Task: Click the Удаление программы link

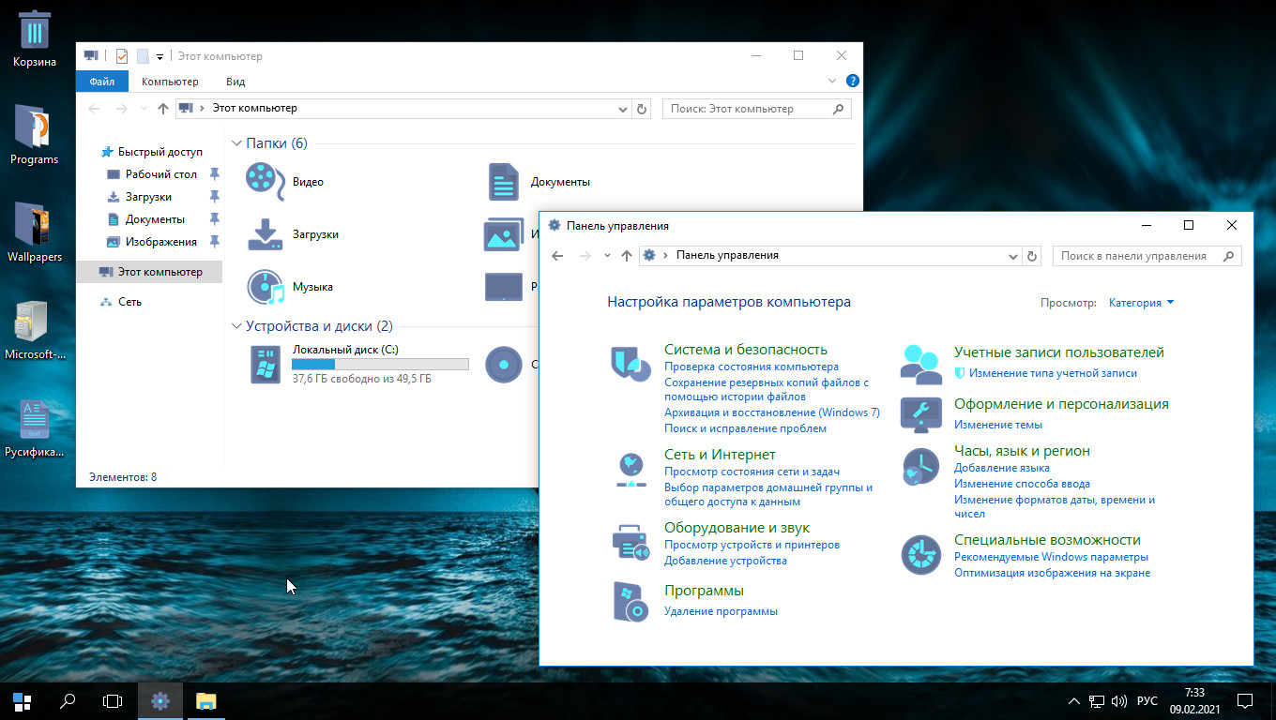Action: pyautogui.click(x=721, y=611)
